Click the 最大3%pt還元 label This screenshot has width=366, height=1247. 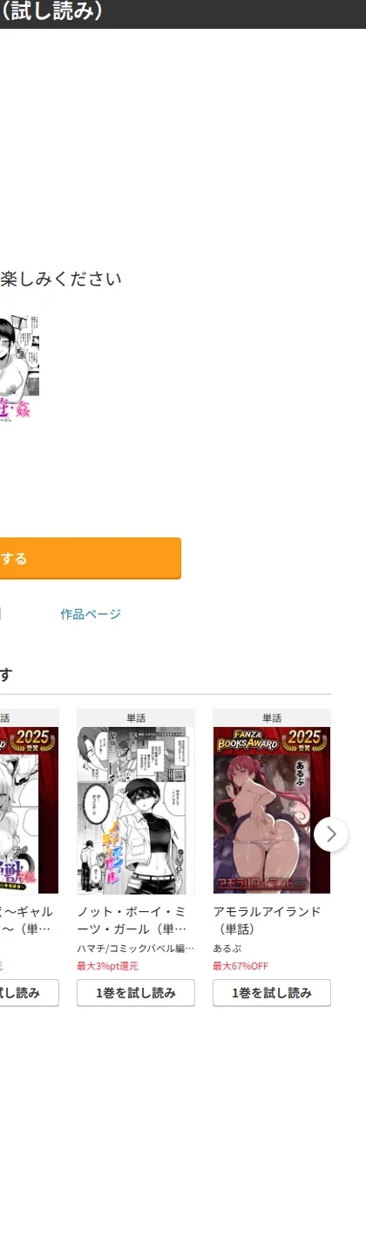tap(108, 966)
